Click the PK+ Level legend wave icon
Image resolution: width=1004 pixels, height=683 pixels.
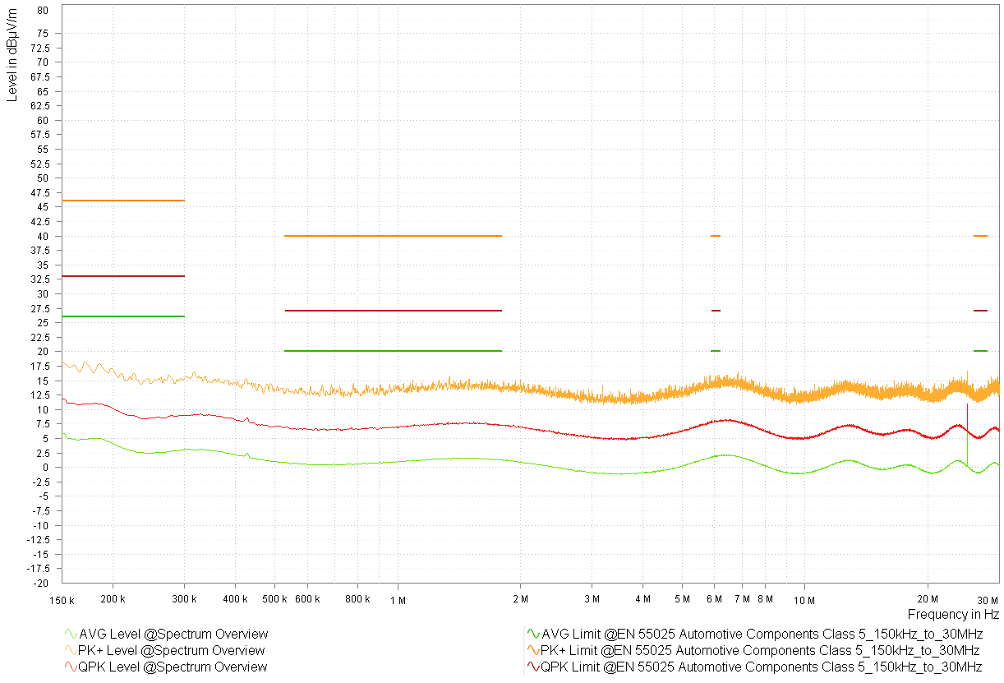click(71, 651)
